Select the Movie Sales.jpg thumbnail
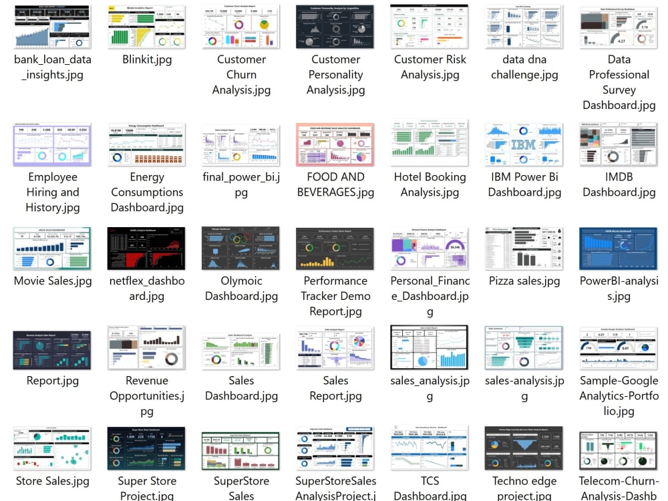This screenshot has height=501, width=668. (x=52, y=248)
